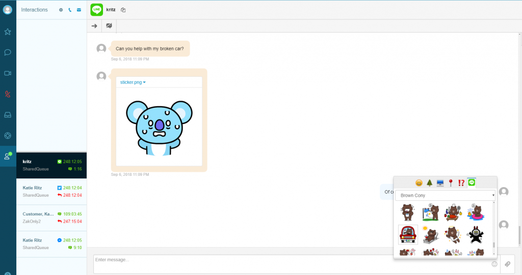The image size is (522, 275).
Task: Pick the bear in red car sticker
Action: pyautogui.click(x=408, y=234)
